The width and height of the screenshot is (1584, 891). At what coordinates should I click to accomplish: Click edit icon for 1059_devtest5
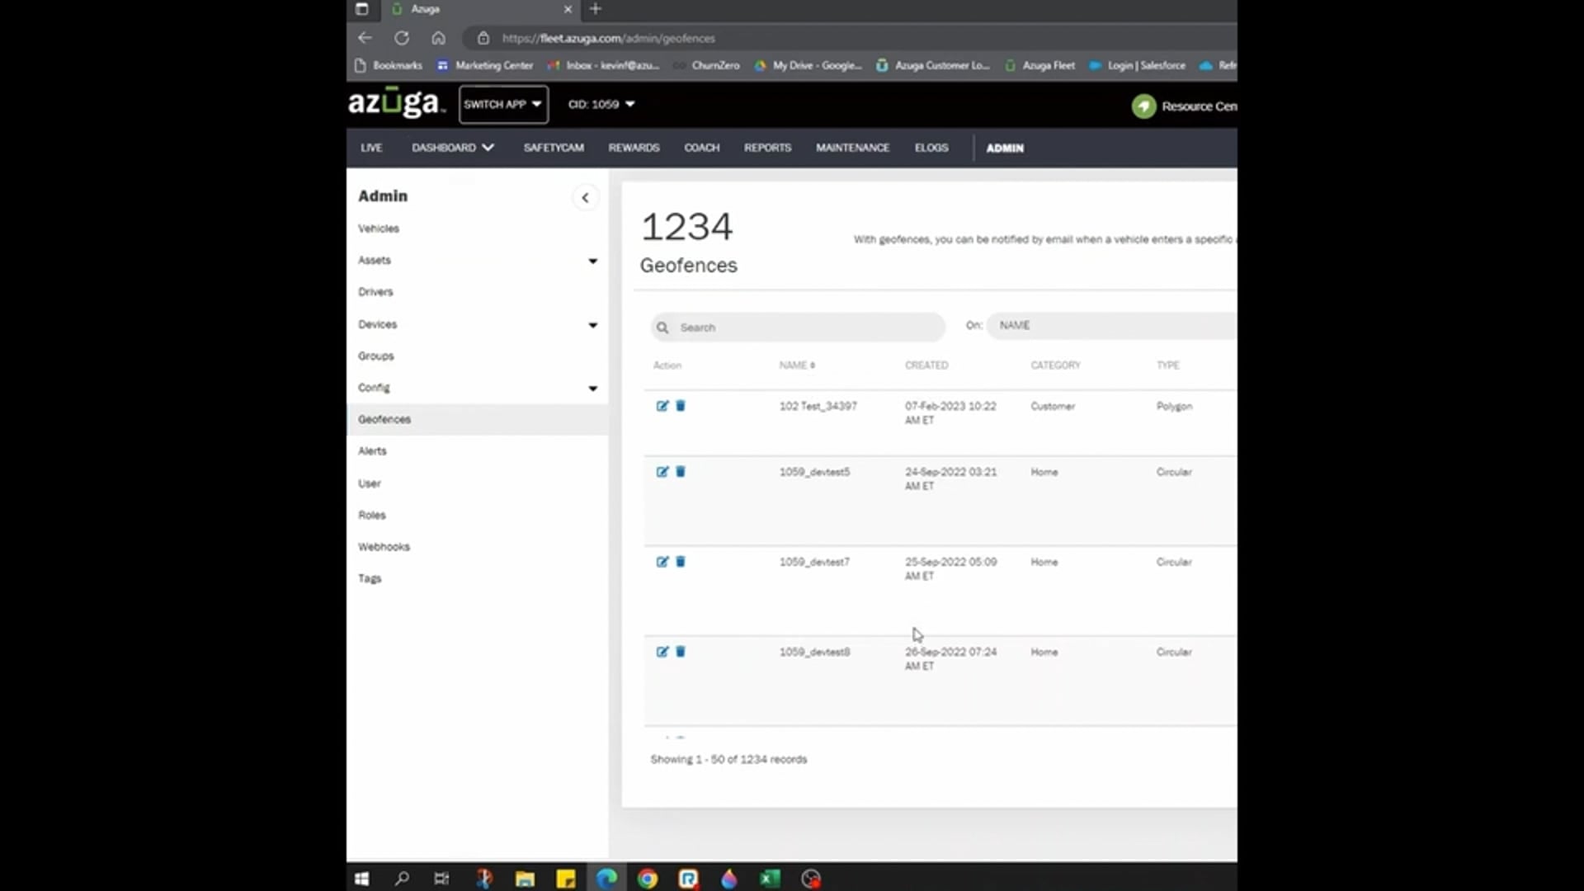pyautogui.click(x=662, y=472)
